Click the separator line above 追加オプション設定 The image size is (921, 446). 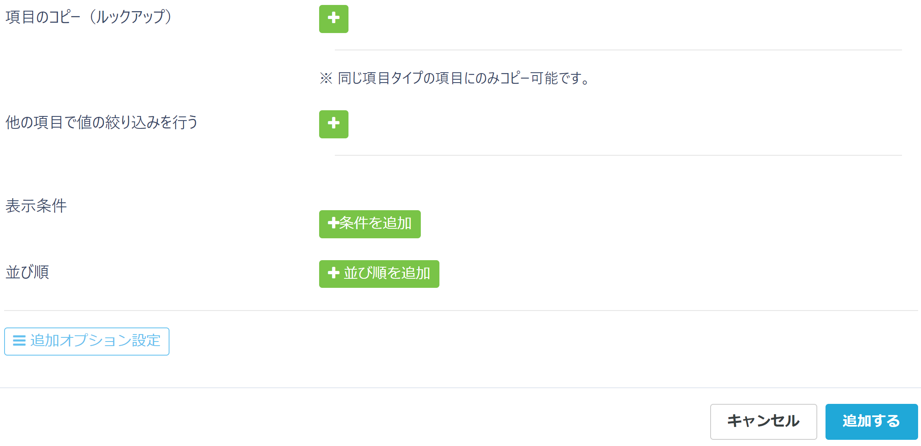pyautogui.click(x=460, y=311)
